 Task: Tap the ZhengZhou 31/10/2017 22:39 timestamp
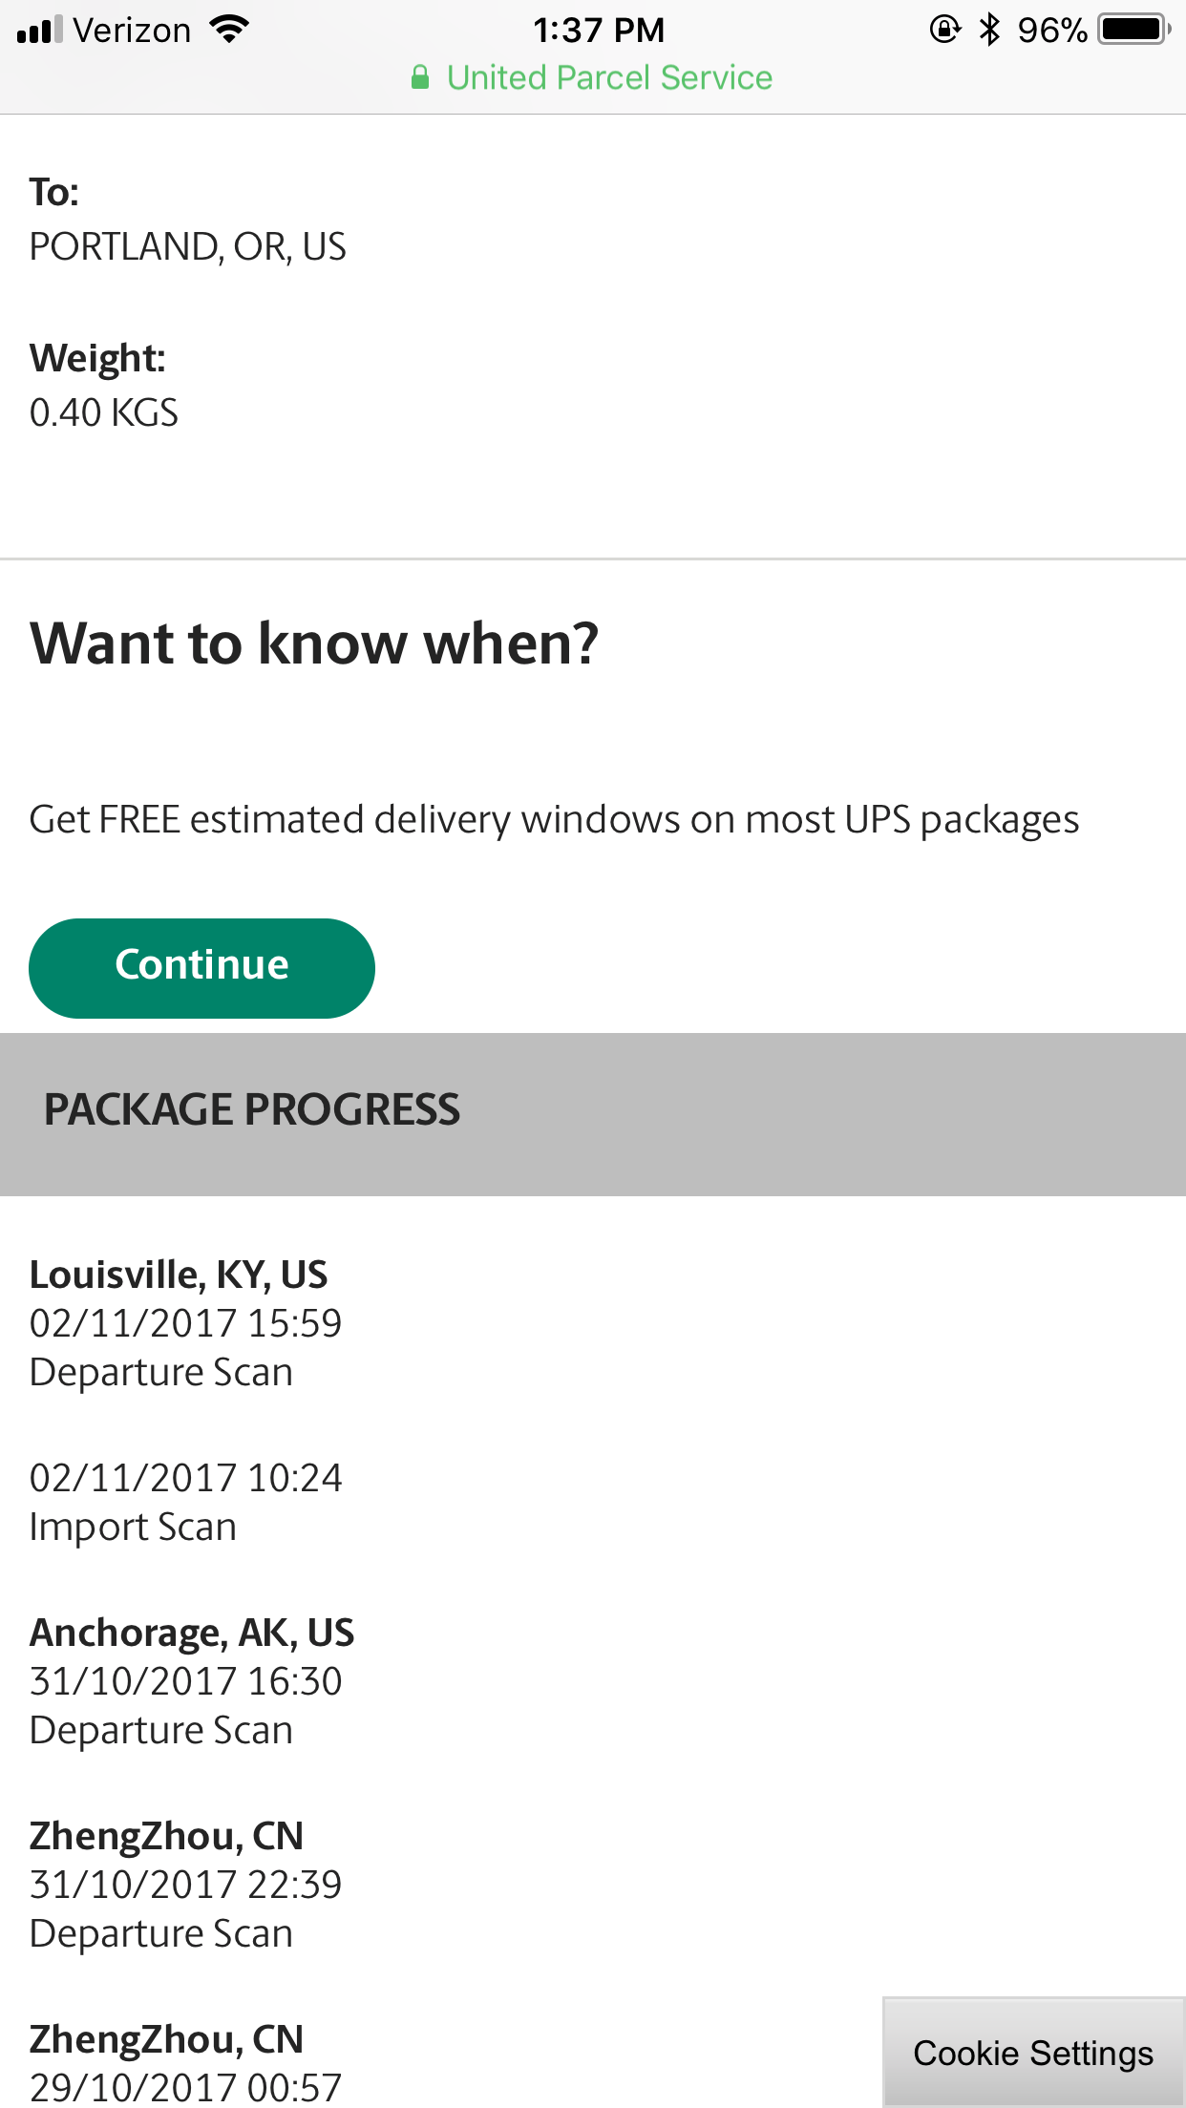point(185,1885)
